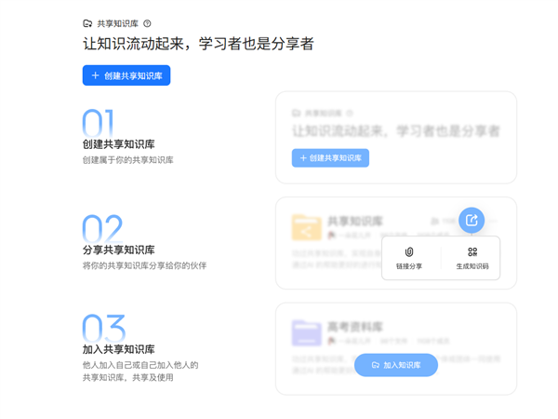This screenshot has height=419, width=558.
Task: Click the 共享知识库 page title text
Action: [x=117, y=23]
